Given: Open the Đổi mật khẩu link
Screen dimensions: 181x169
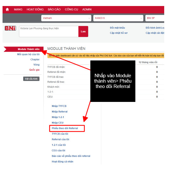Looking at the screenshot, I should 117,28.
